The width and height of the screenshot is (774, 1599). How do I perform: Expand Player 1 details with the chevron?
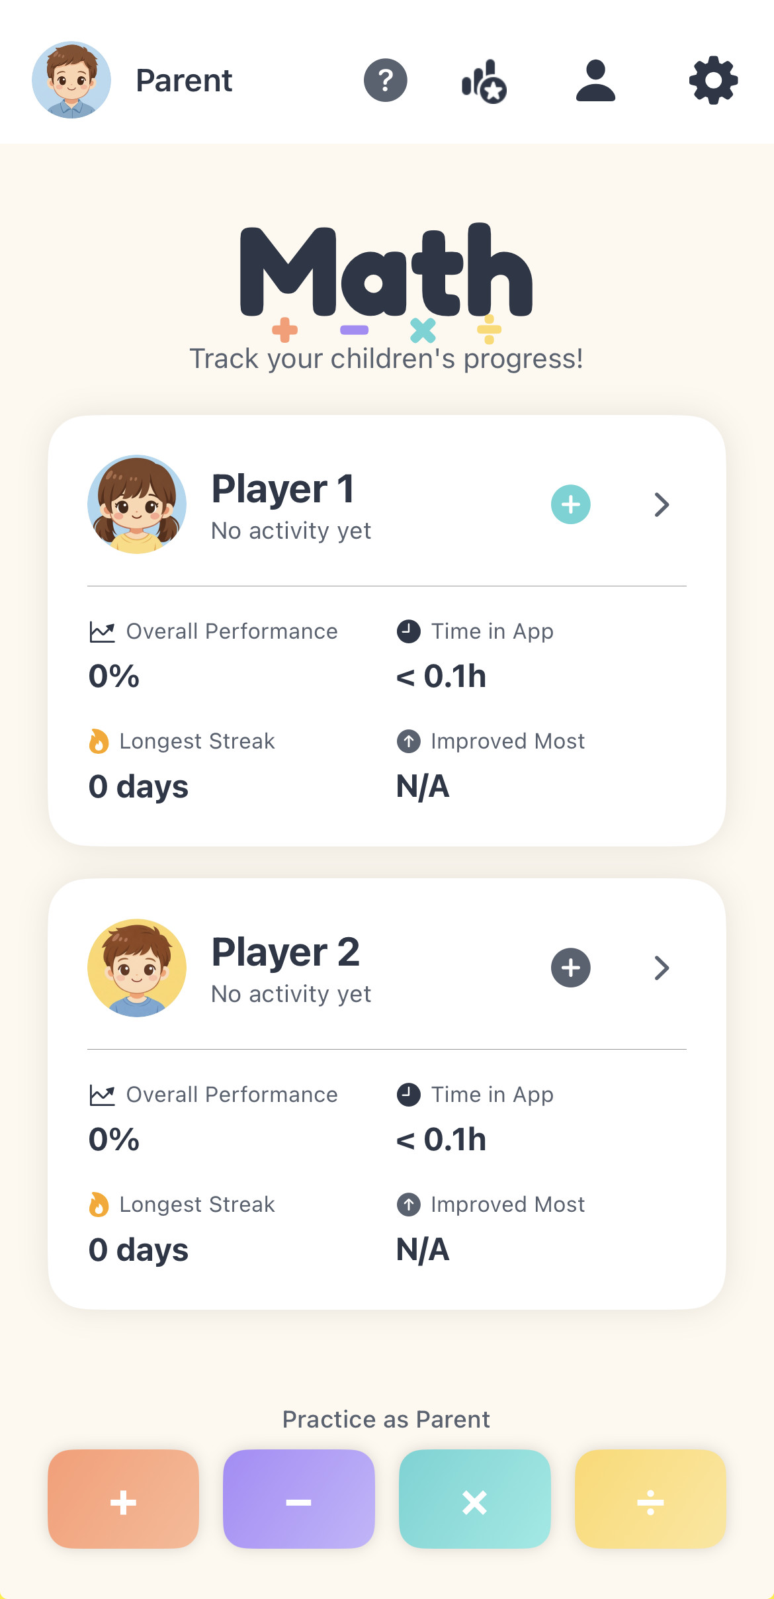click(x=661, y=504)
